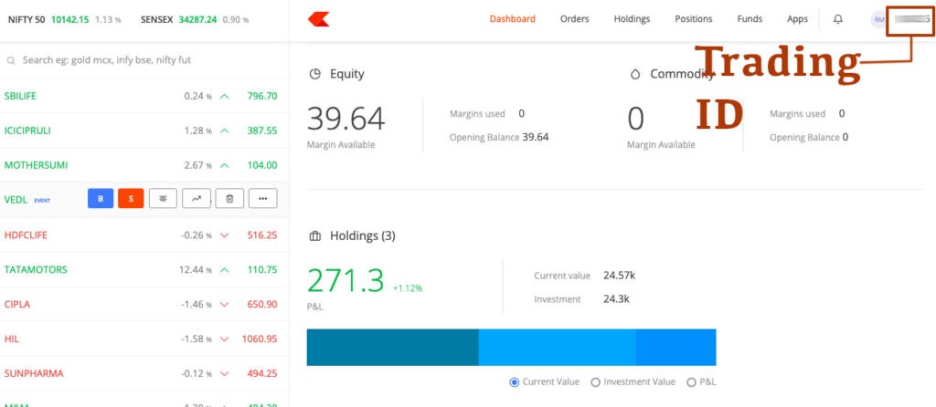Click the Holdings (3) heading
936x407 pixels.
click(x=362, y=236)
